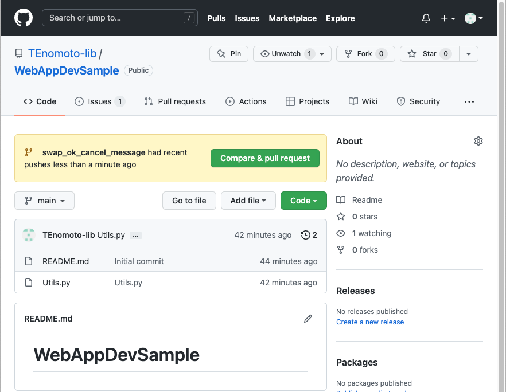
Task: Click the Utils.py file icon
Action: coord(29,283)
